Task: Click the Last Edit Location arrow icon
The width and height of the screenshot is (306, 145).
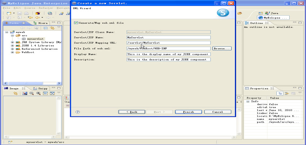Action: 30,18
